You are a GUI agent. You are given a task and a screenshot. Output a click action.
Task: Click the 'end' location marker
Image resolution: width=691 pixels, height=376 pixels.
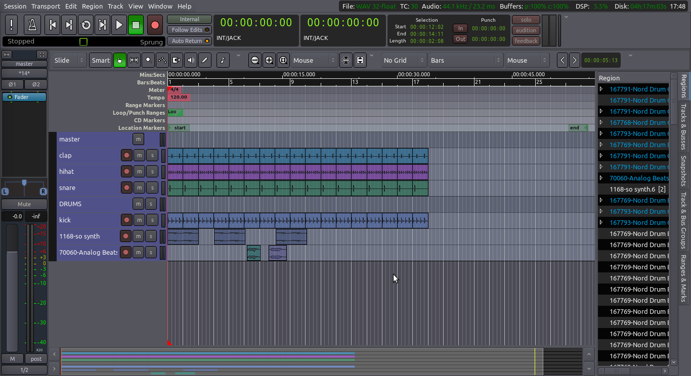point(578,128)
